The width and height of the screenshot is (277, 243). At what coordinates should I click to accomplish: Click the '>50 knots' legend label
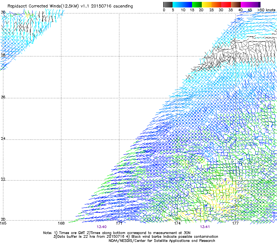266,10
